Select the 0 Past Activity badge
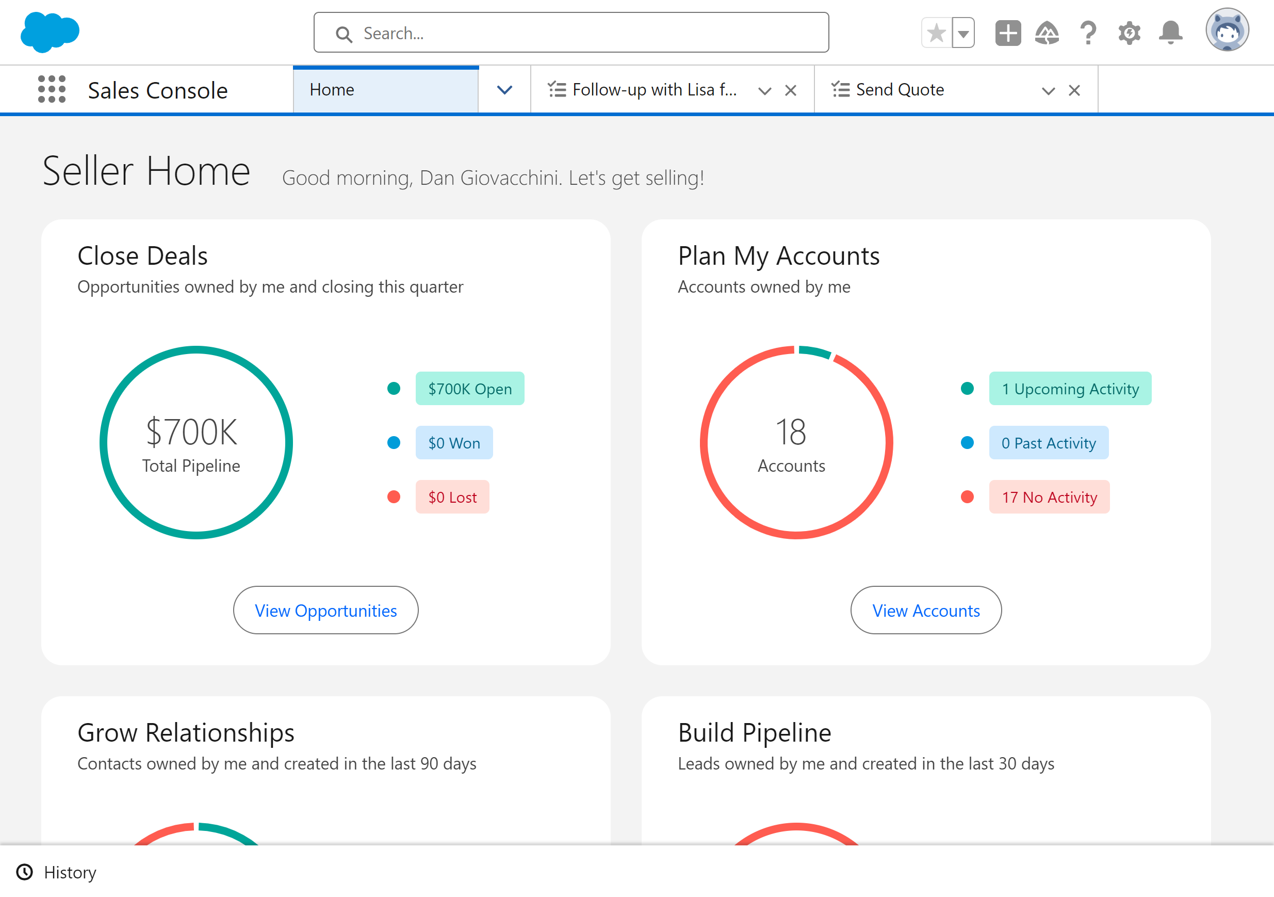Viewport: 1274px width, 897px height. [1049, 442]
